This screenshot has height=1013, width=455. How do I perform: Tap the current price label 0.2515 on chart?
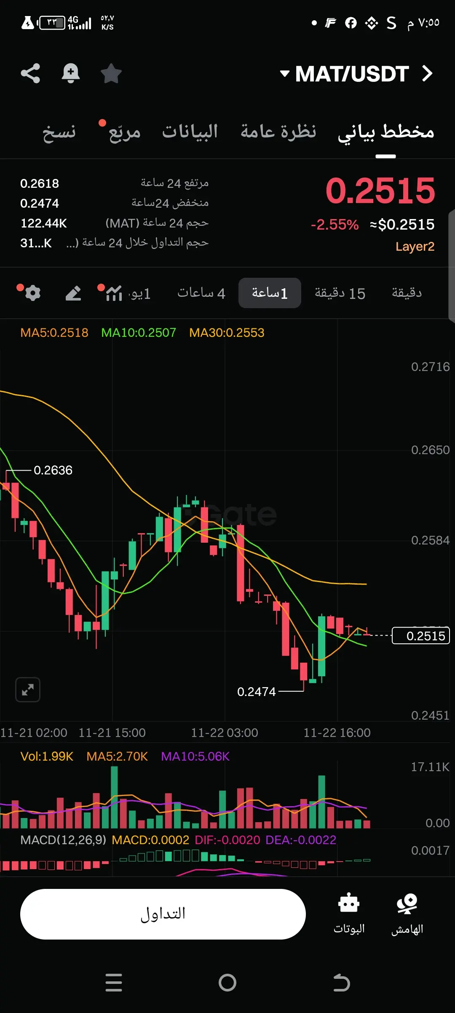[421, 636]
